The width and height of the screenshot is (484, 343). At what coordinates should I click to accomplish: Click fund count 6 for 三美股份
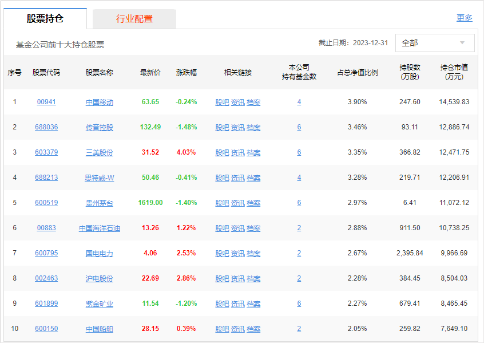[x=299, y=152]
